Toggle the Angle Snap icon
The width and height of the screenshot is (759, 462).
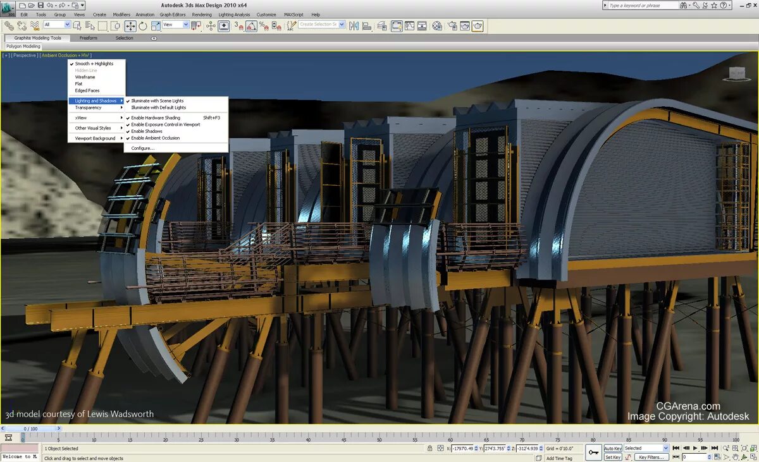(252, 26)
